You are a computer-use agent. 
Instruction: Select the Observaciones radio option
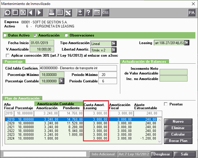click(66, 35)
